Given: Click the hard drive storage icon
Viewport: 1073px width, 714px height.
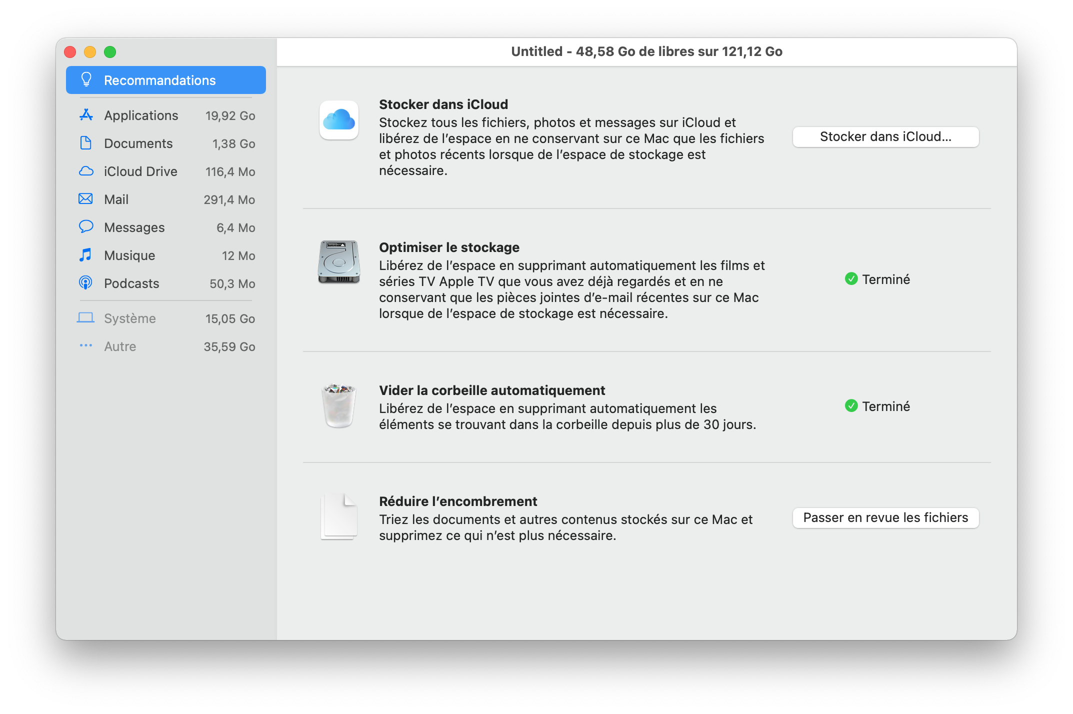Looking at the screenshot, I should click(x=339, y=262).
